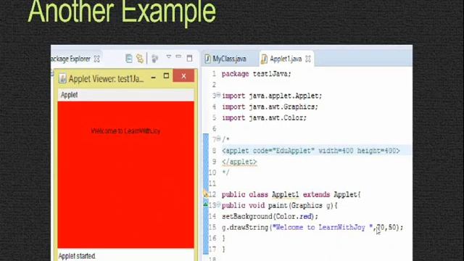
Task: Close the Applet Viewer window
Action: [183, 76]
